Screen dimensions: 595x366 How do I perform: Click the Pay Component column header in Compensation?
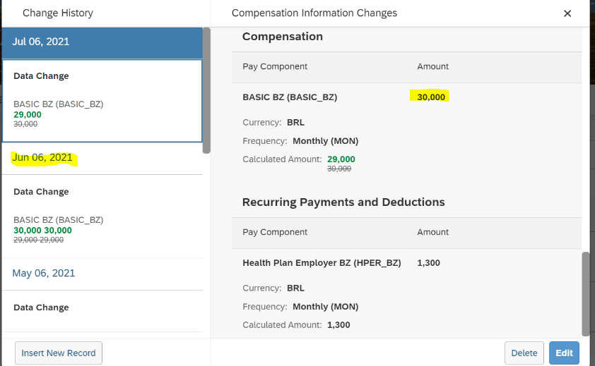[x=275, y=67]
